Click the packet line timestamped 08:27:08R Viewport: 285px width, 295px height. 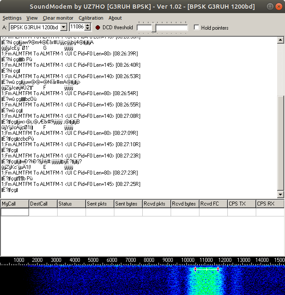point(71,116)
